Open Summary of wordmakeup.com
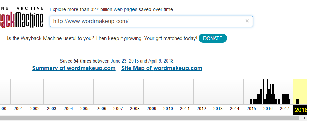The height and width of the screenshot is (124, 321). [74, 68]
